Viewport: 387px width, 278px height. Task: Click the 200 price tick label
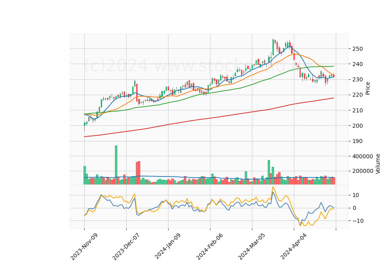(x=358, y=126)
